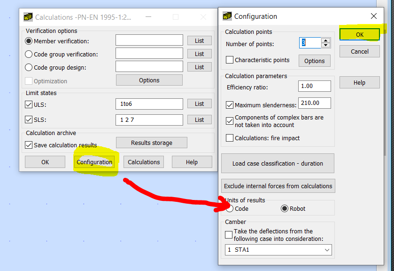
Task: Click the SLS cases field
Action: pyautogui.click(x=149, y=120)
